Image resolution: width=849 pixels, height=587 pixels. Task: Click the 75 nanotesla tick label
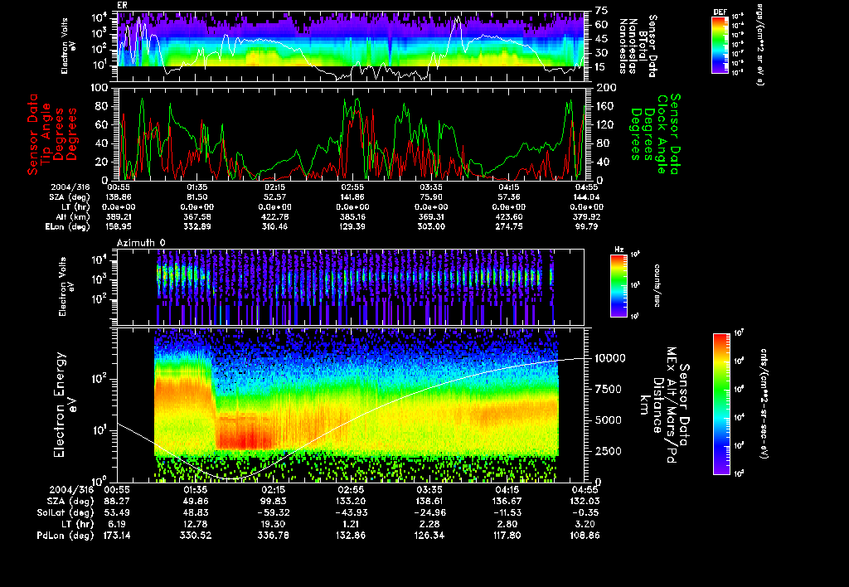coord(601,11)
